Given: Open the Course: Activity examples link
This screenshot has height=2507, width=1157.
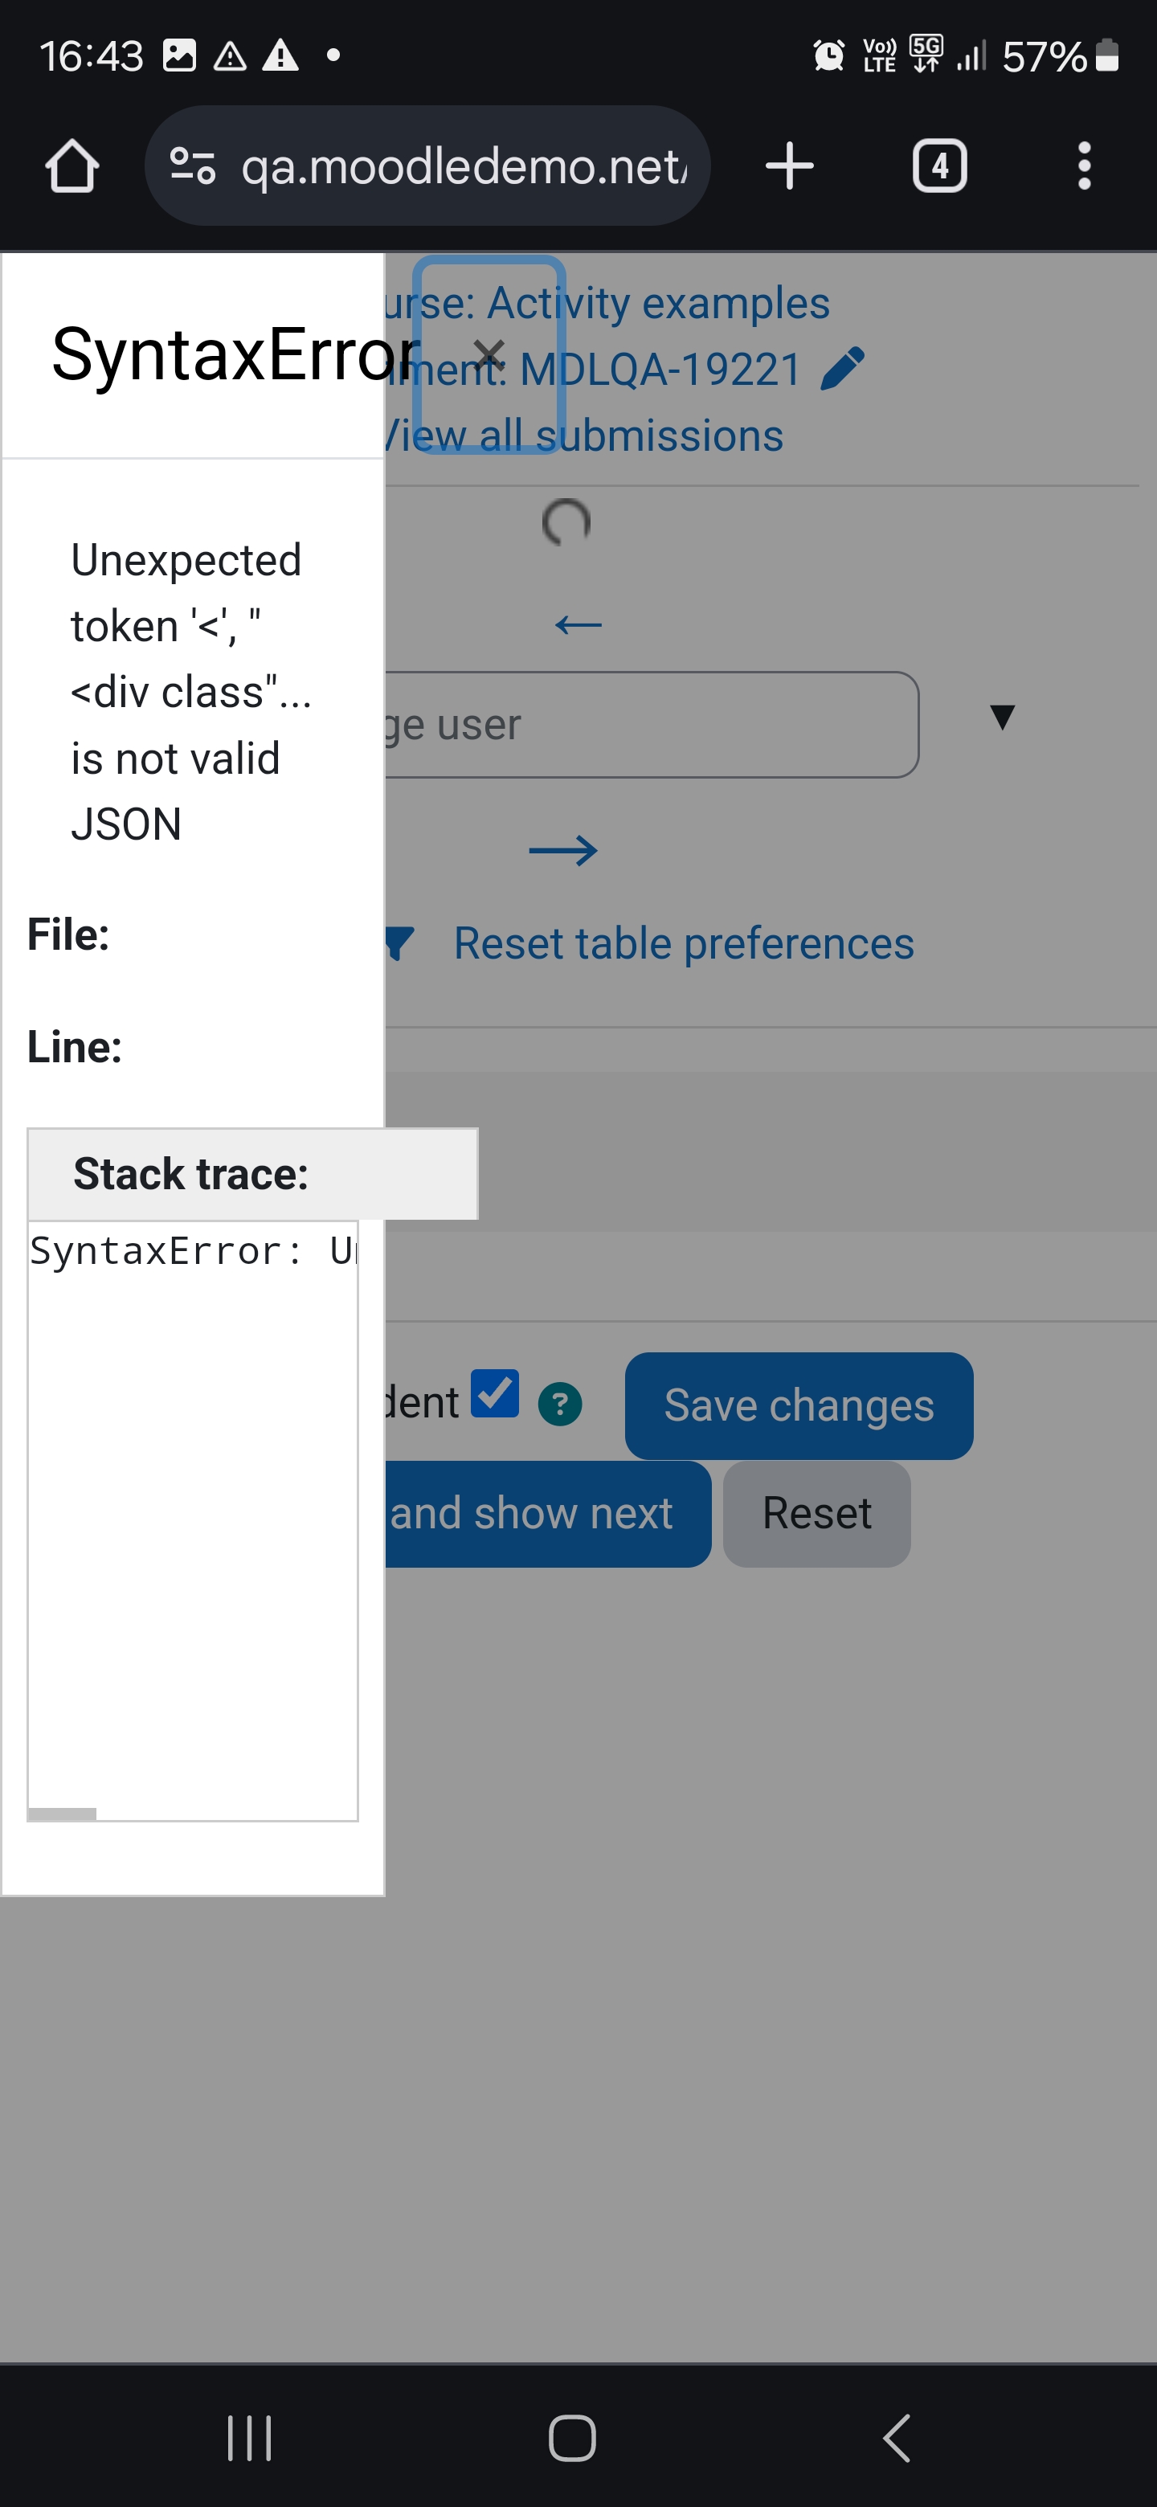Looking at the screenshot, I should [x=607, y=303].
